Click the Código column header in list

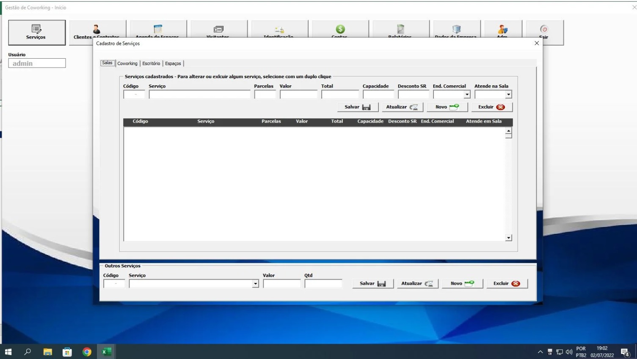pos(140,121)
